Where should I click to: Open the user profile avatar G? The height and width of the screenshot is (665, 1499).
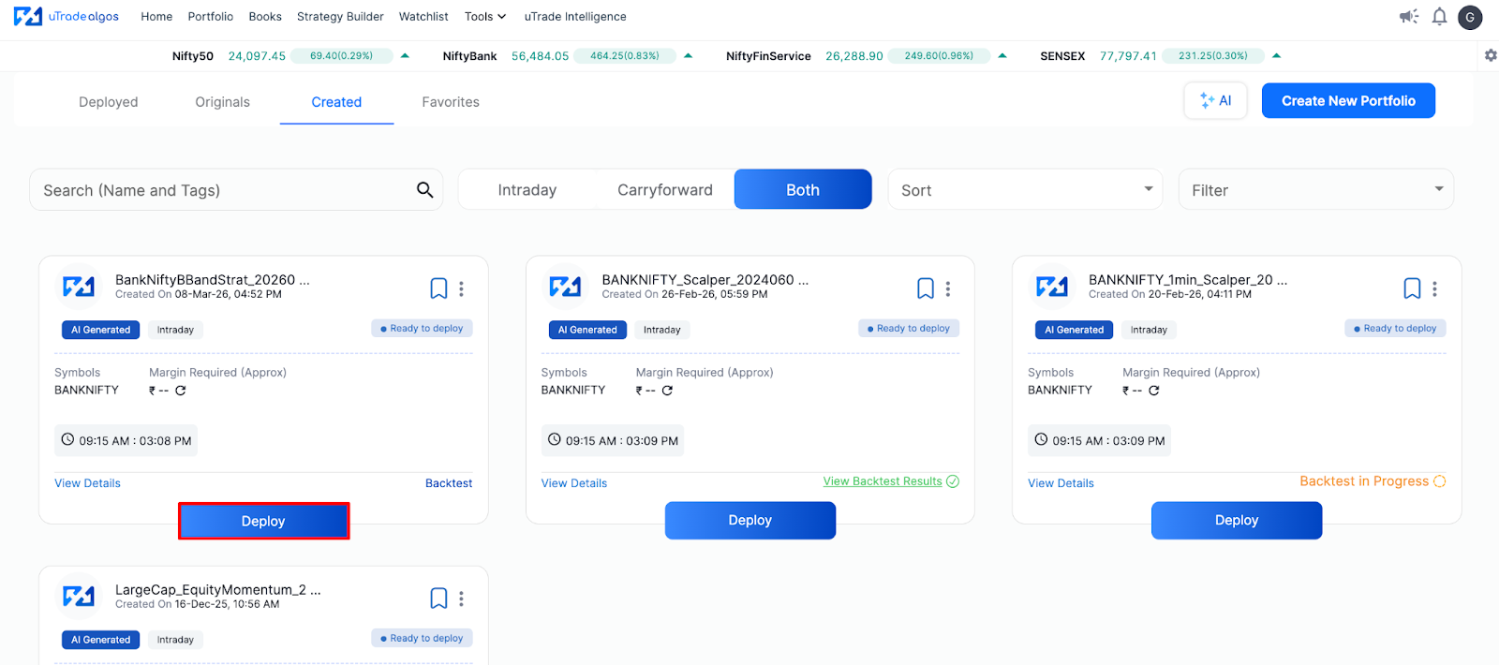tap(1470, 17)
